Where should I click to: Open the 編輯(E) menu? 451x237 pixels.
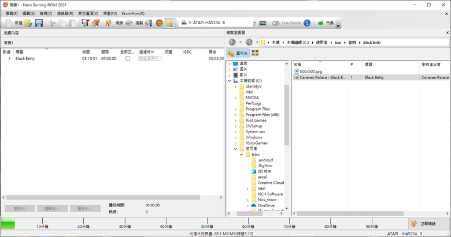[x=29, y=13]
